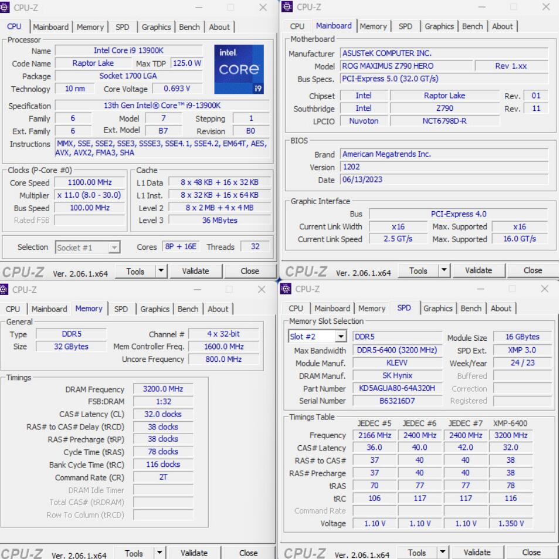This screenshot has width=560, height=559.
Task: Click the Close button in the CPU window
Action: point(250,271)
